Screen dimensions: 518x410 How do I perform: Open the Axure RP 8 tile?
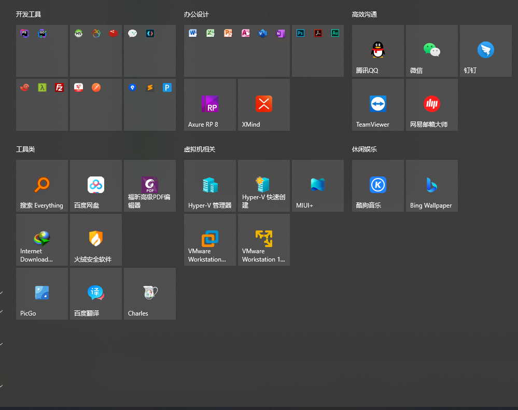[x=210, y=105]
